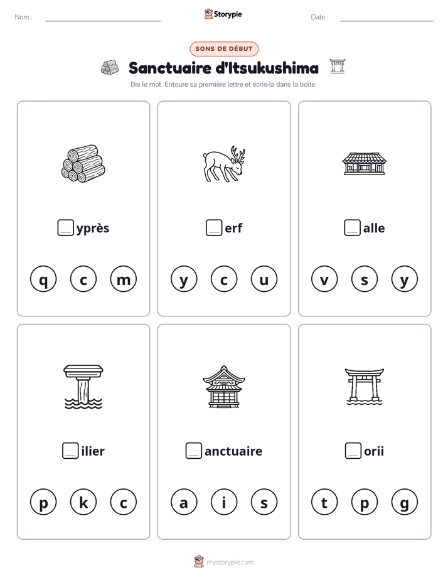Select letter 's' circle under 'alle'

pos(365,279)
